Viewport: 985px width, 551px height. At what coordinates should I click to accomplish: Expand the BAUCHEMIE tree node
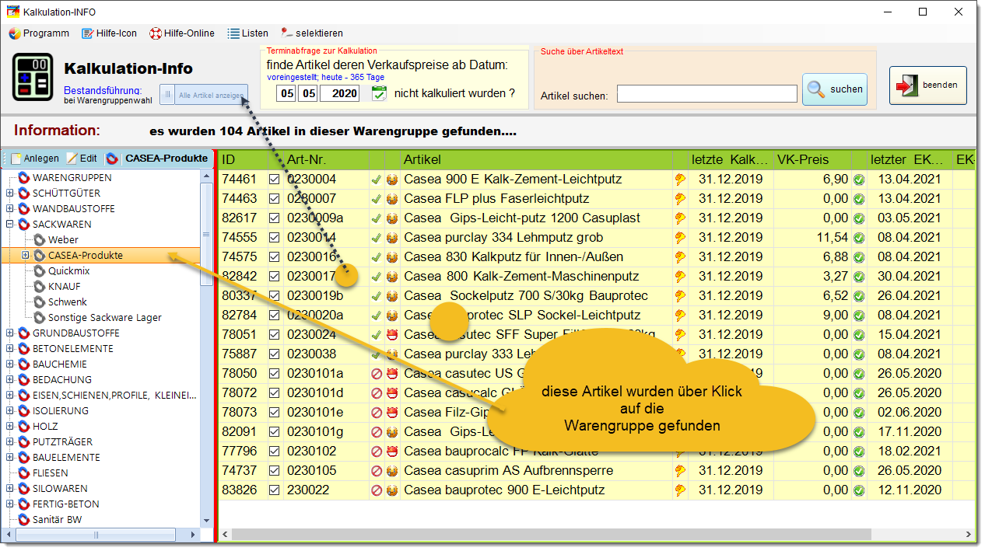pyautogui.click(x=10, y=364)
